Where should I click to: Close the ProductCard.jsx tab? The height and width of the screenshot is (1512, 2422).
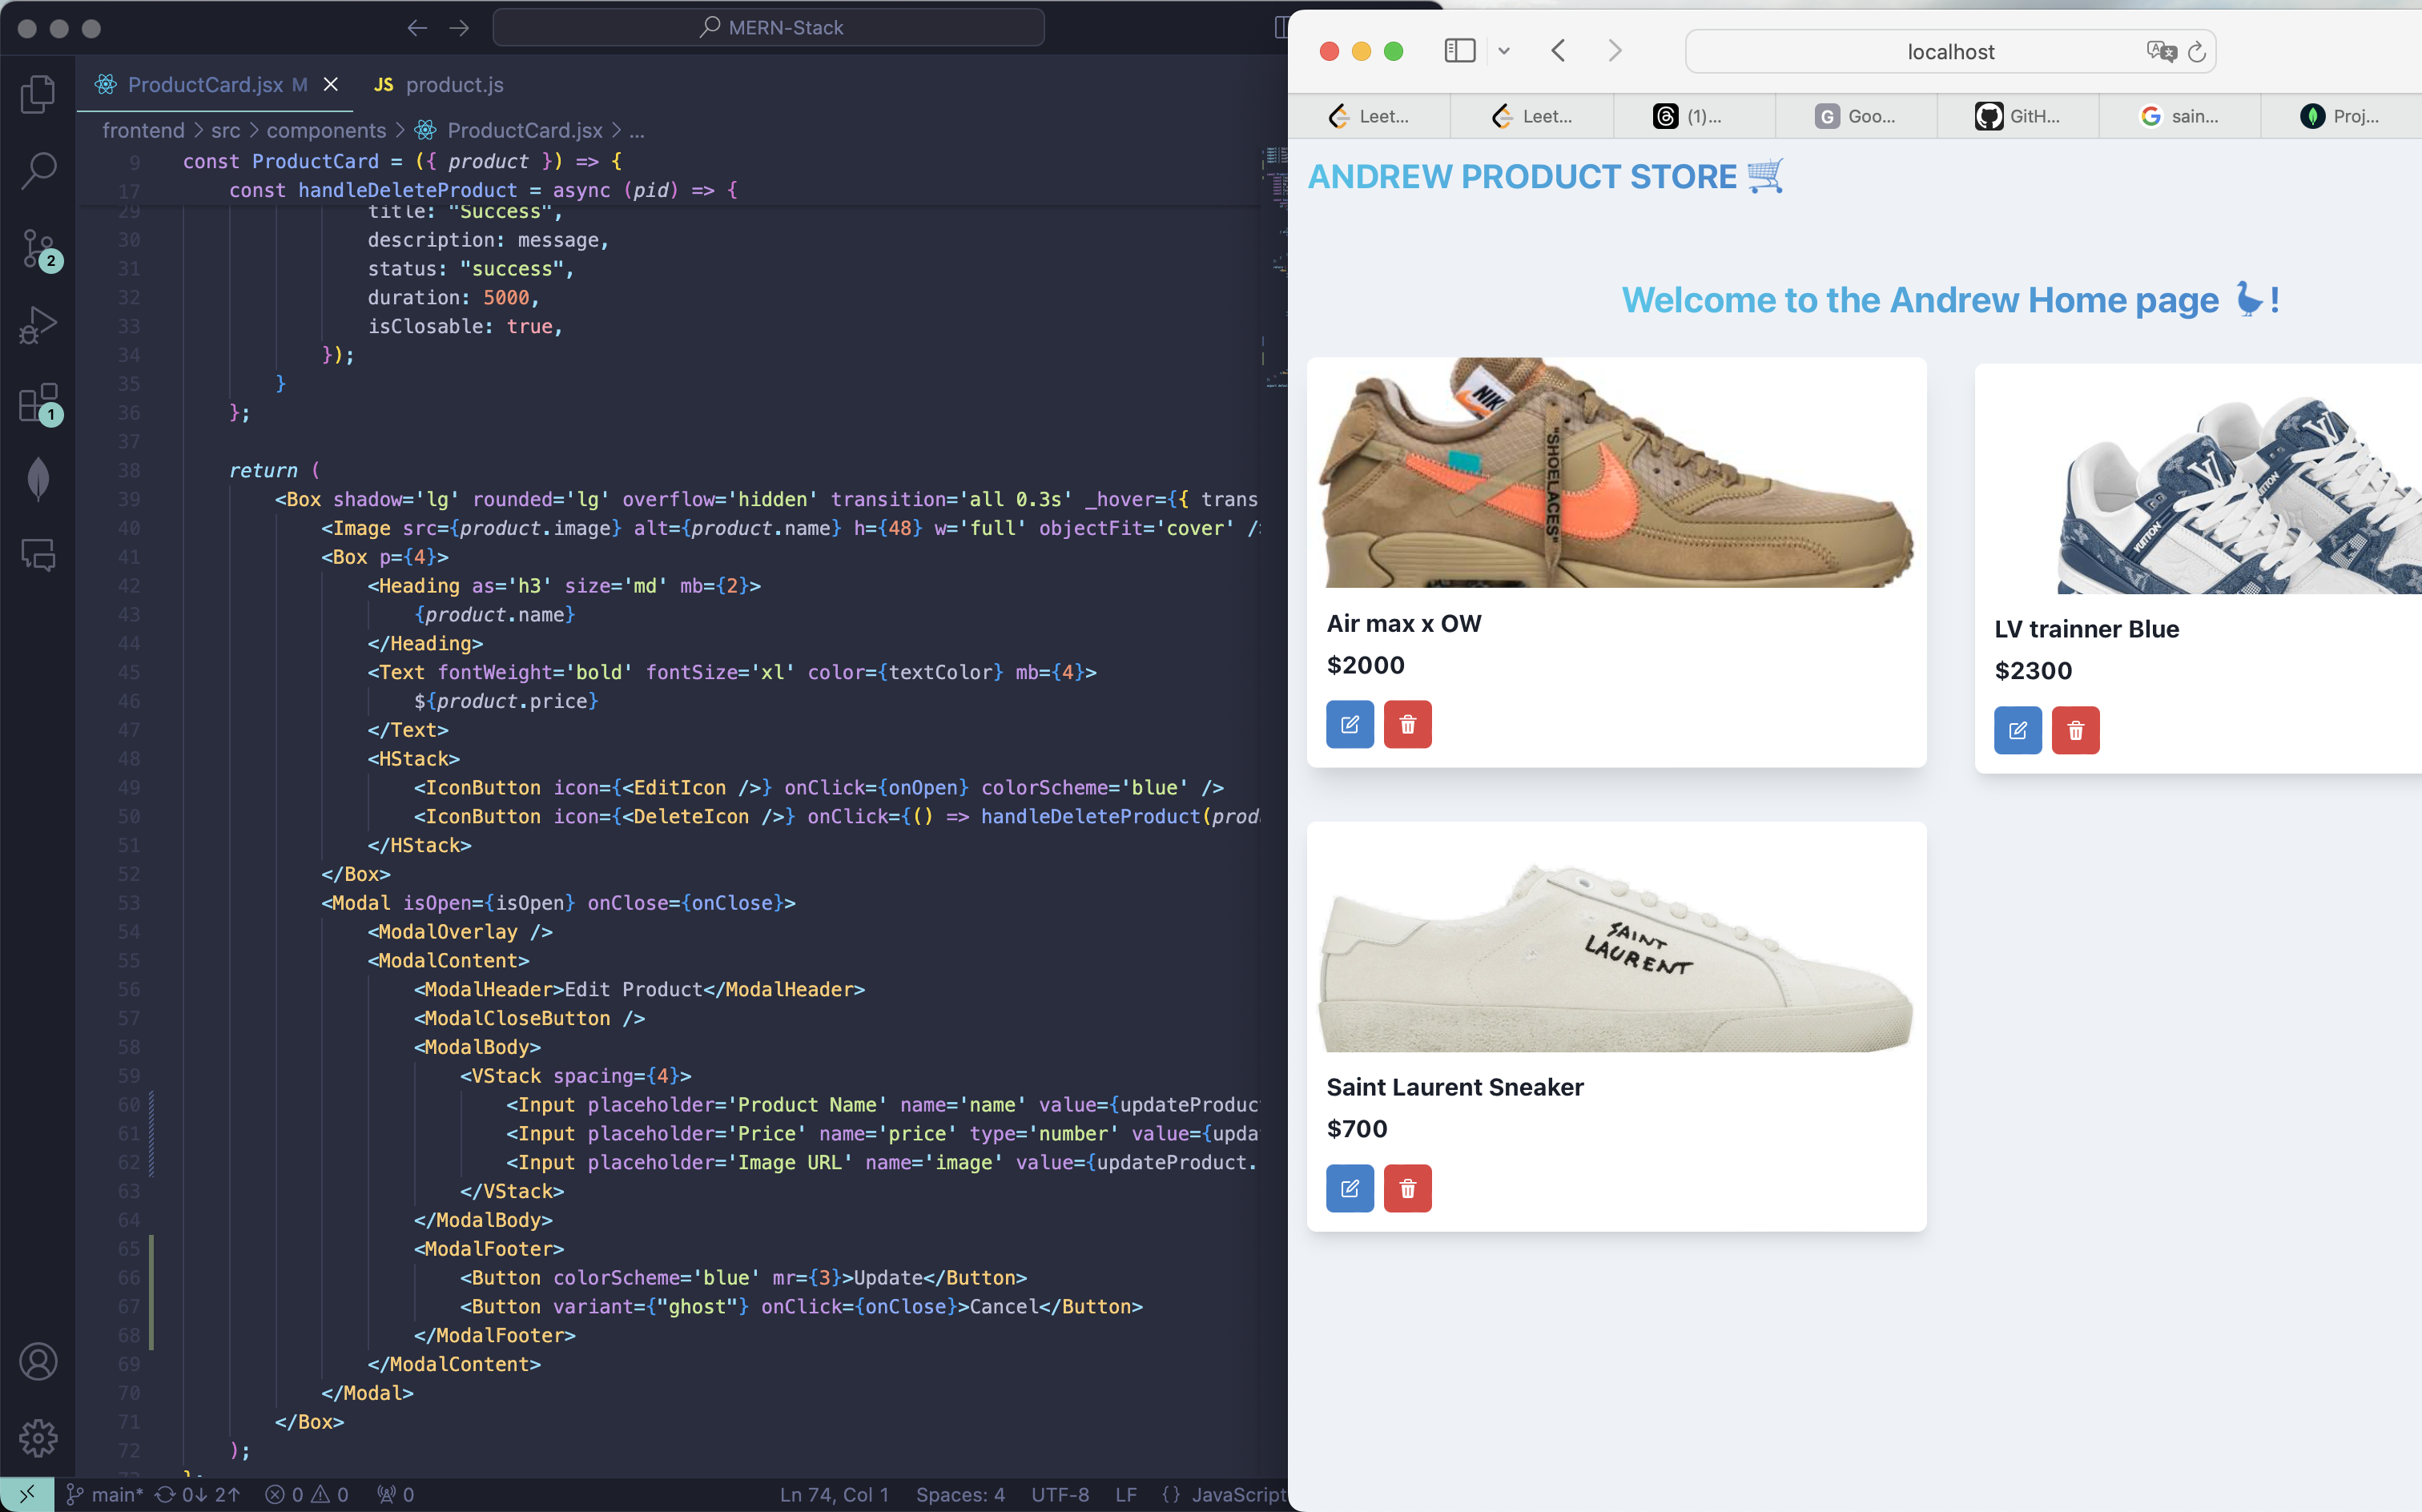pos(331,85)
